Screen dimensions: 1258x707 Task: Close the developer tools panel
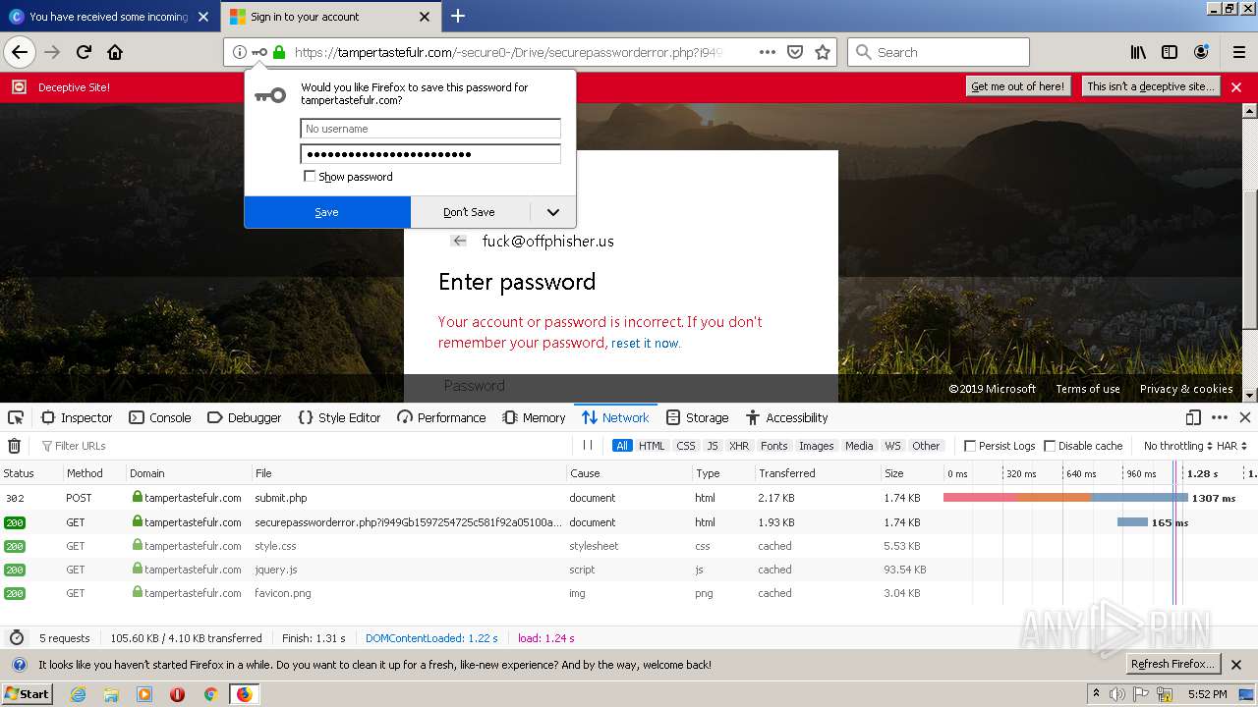tap(1245, 417)
